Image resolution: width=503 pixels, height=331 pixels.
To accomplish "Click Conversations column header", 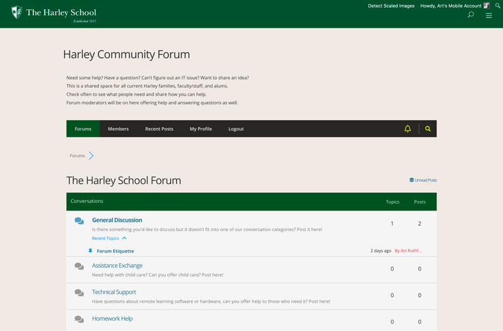I will [87, 201].
